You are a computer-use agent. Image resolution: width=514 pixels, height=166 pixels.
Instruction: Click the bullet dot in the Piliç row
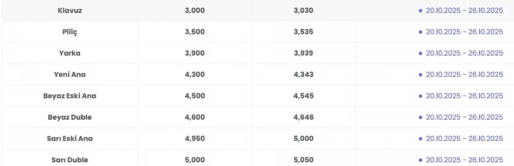pyautogui.click(x=420, y=32)
